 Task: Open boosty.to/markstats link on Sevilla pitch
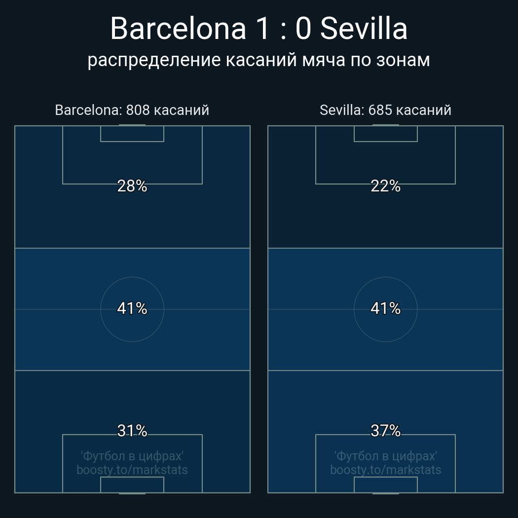385,470
